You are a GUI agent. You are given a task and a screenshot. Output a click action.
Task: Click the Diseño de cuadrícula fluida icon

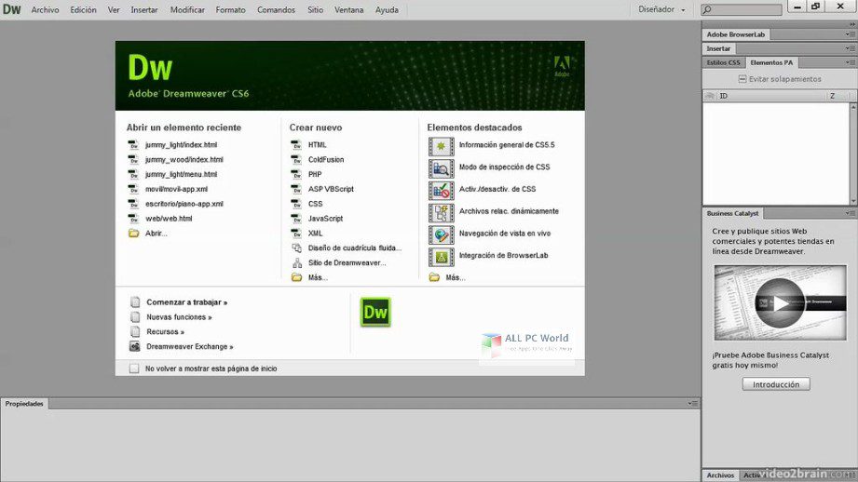[x=296, y=248]
